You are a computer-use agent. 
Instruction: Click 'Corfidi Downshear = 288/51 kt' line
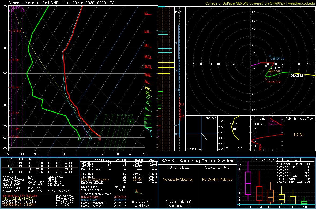tap(104, 203)
